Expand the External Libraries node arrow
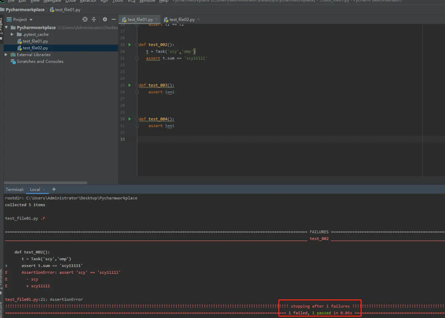The height and width of the screenshot is (318, 445). (6, 55)
